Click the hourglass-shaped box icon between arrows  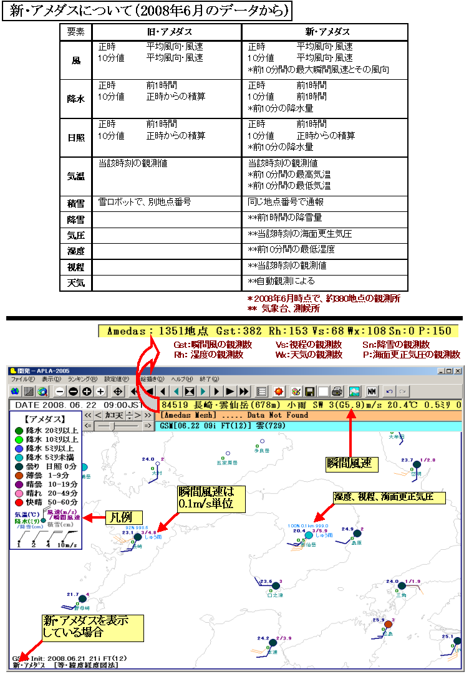[190, 391]
